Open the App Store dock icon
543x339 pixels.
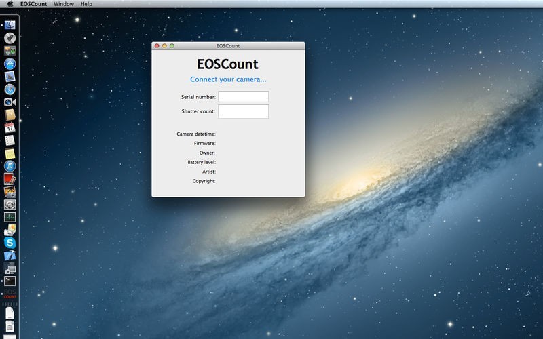10,64
